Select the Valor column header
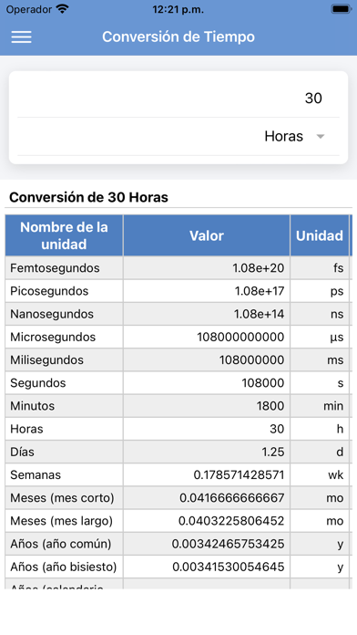The image size is (357, 635). [207, 235]
